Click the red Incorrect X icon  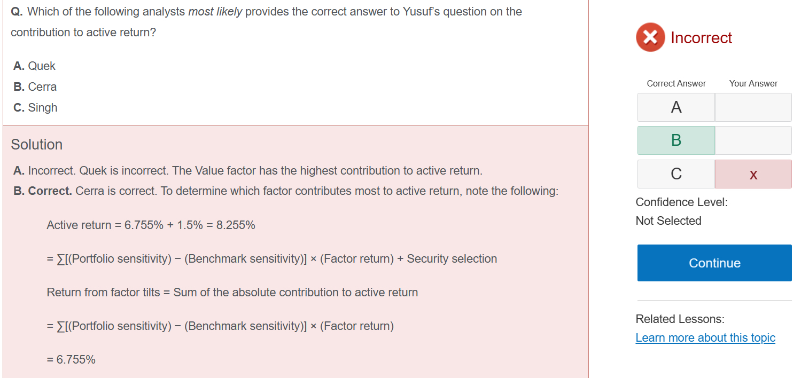click(650, 37)
